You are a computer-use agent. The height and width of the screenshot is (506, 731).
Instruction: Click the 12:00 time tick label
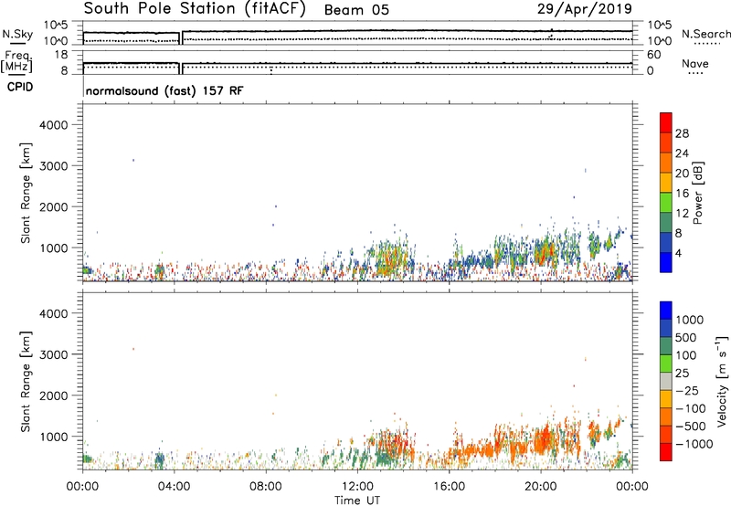(357, 487)
